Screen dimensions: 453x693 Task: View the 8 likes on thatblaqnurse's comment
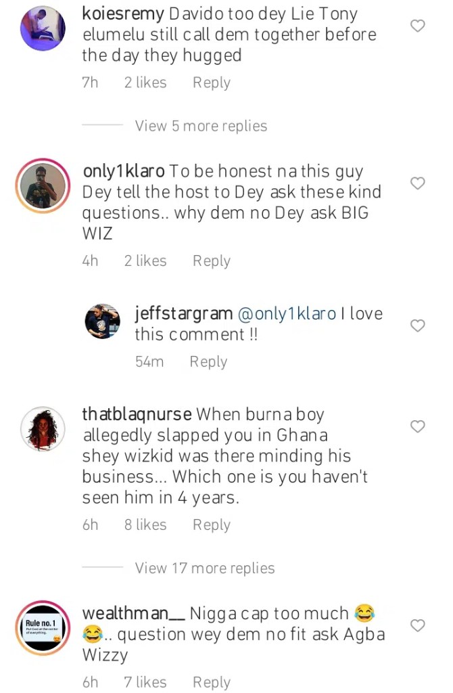point(145,524)
